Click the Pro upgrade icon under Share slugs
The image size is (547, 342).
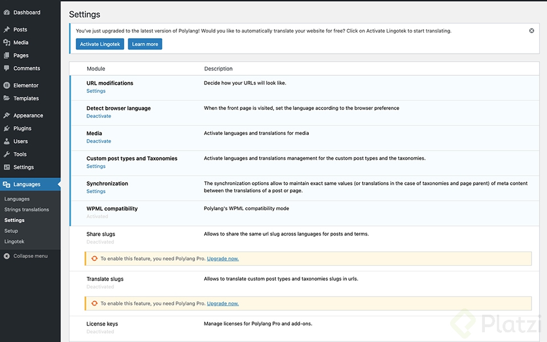(x=94, y=259)
